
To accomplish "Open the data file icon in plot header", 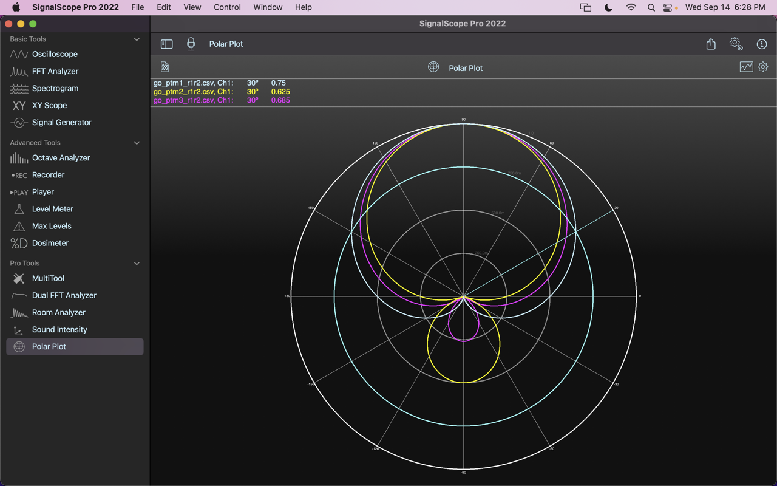I will click(x=165, y=67).
